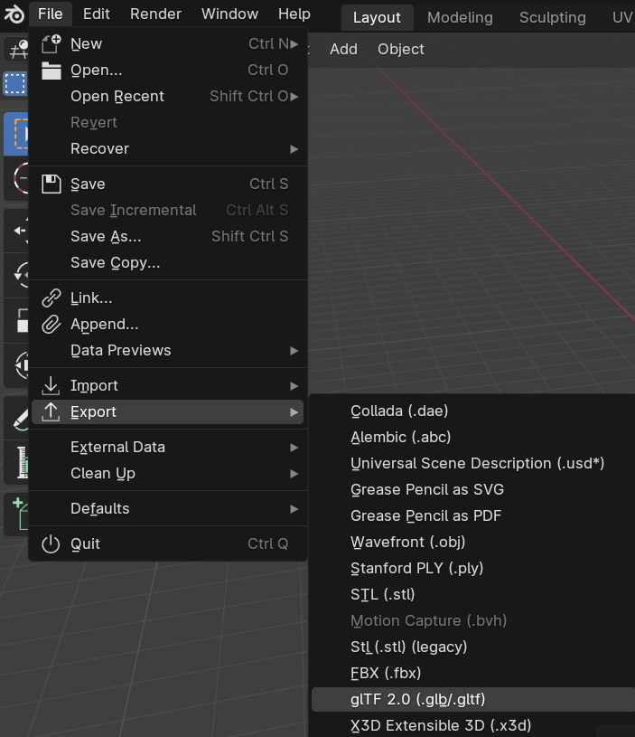Viewport: 635px width, 737px height.
Task: Click the Link chain icon
Action: point(51,298)
